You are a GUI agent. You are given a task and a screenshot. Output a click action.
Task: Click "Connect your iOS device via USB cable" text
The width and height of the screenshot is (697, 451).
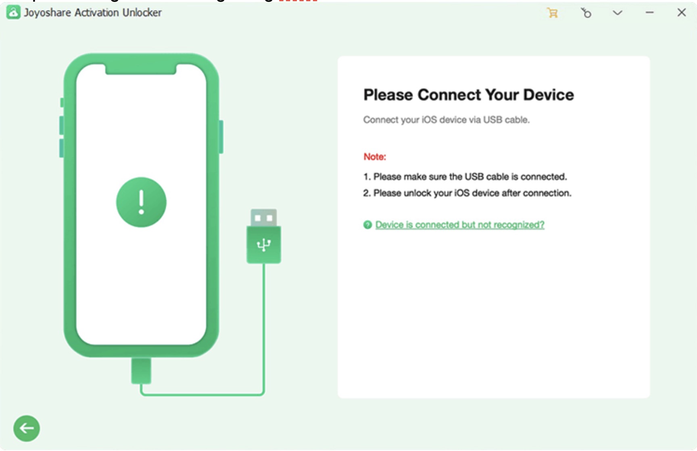447,120
